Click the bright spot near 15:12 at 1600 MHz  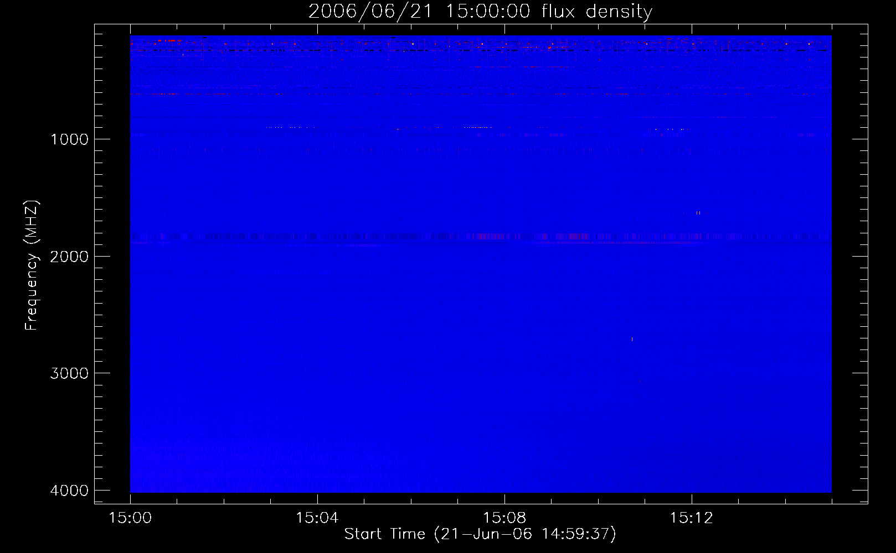click(x=698, y=212)
